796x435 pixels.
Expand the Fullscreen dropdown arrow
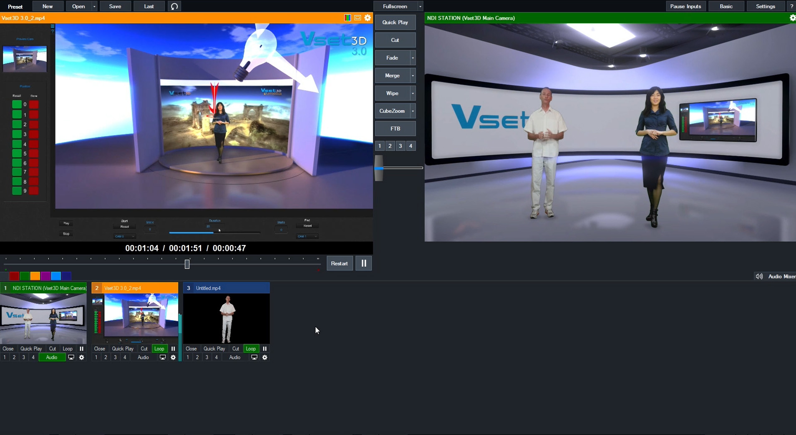click(x=420, y=6)
